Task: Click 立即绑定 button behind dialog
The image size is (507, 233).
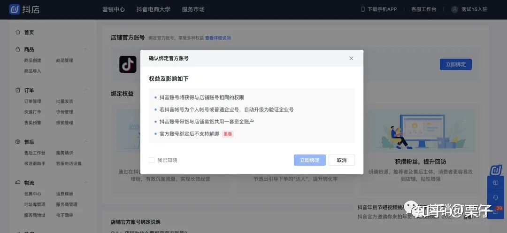Action: (x=455, y=64)
